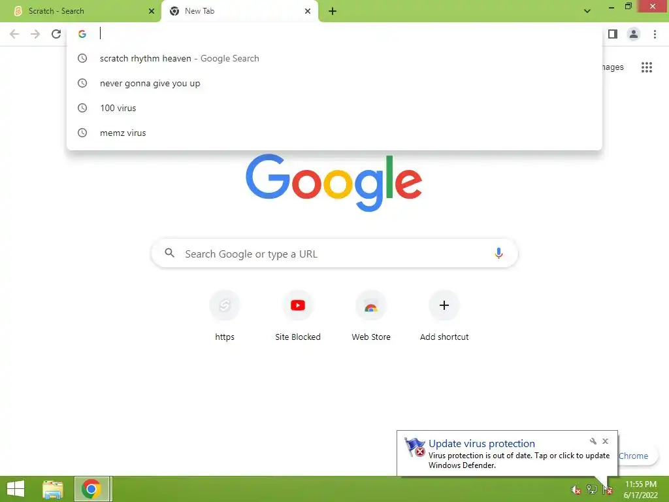The image size is (669, 502).
Task: Select the New Tab tab
Action: [239, 11]
